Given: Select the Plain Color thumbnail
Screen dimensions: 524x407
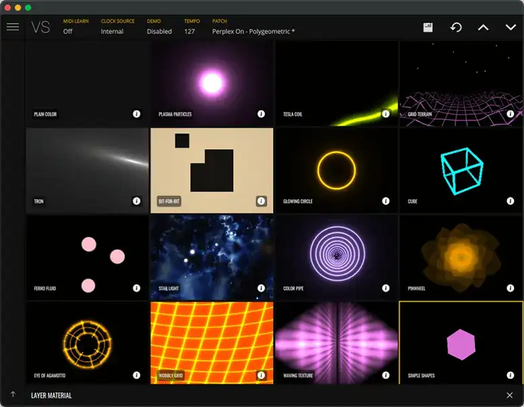Looking at the screenshot, I should tap(87, 83).
